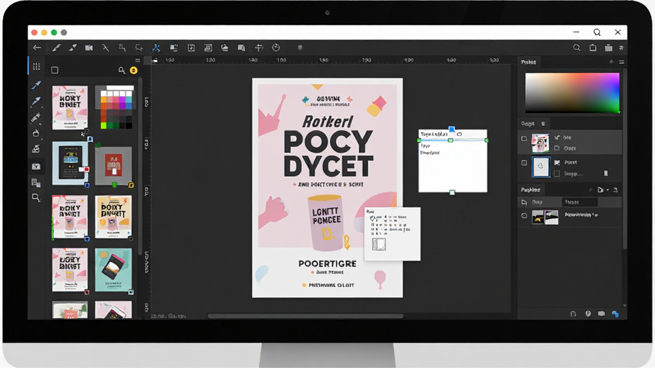Select the blue highlighted tool in the top toolbar
Screen dimensions: 655x368
tap(156, 48)
